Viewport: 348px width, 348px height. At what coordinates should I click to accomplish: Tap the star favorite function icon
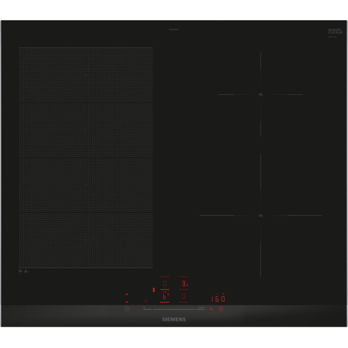[146, 301]
